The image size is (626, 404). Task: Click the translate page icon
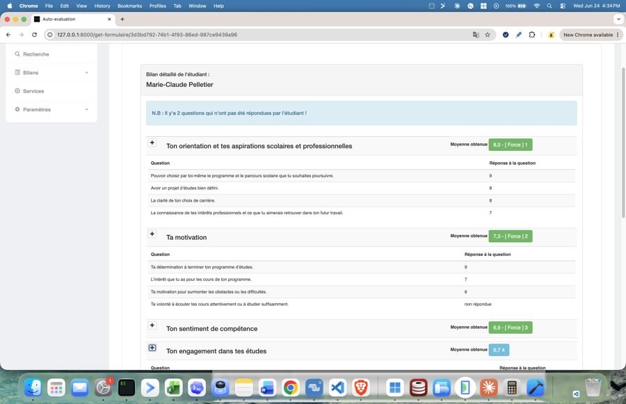[x=476, y=35]
